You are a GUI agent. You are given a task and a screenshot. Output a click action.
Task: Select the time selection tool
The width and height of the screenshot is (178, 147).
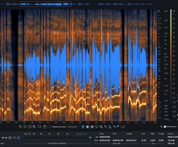83,127
